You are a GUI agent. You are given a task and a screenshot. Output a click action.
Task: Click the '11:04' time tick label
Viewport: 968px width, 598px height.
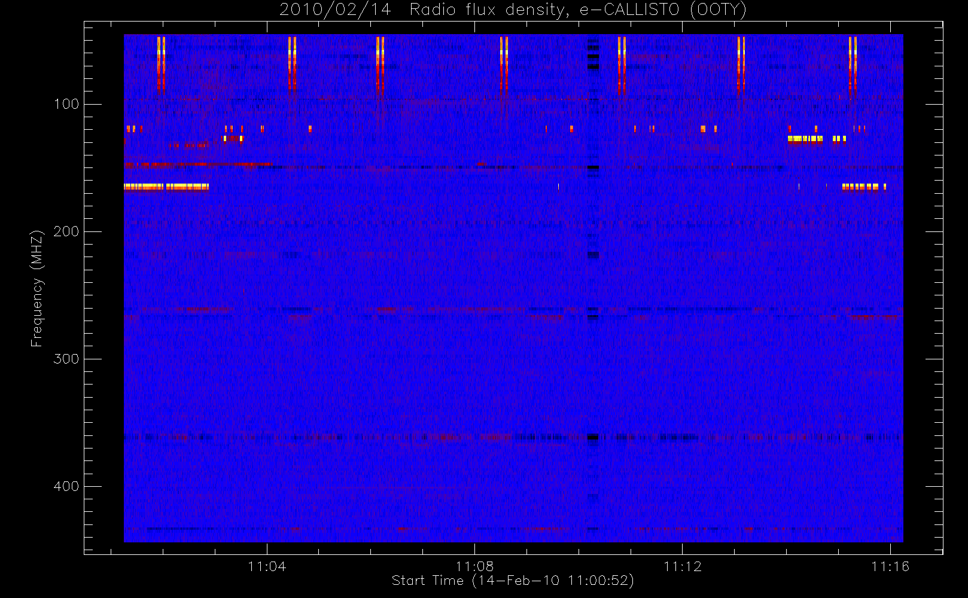pos(267,566)
